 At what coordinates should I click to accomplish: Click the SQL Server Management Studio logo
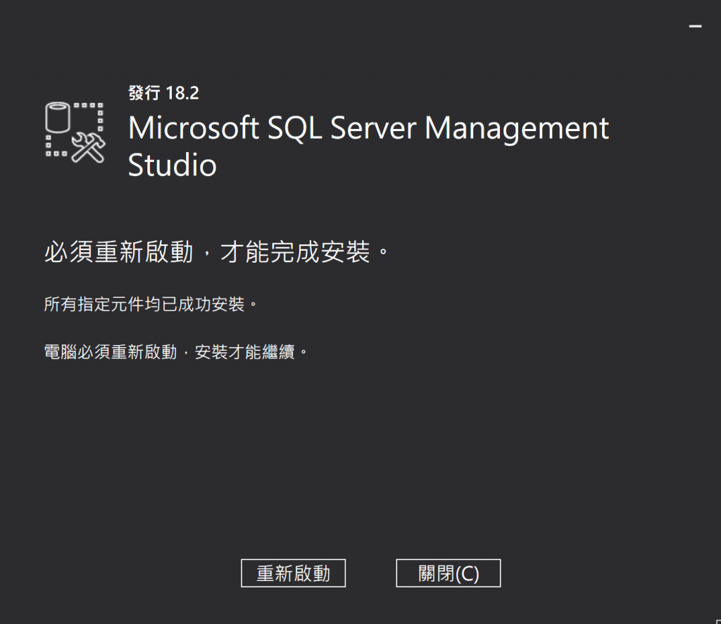pos(75,130)
